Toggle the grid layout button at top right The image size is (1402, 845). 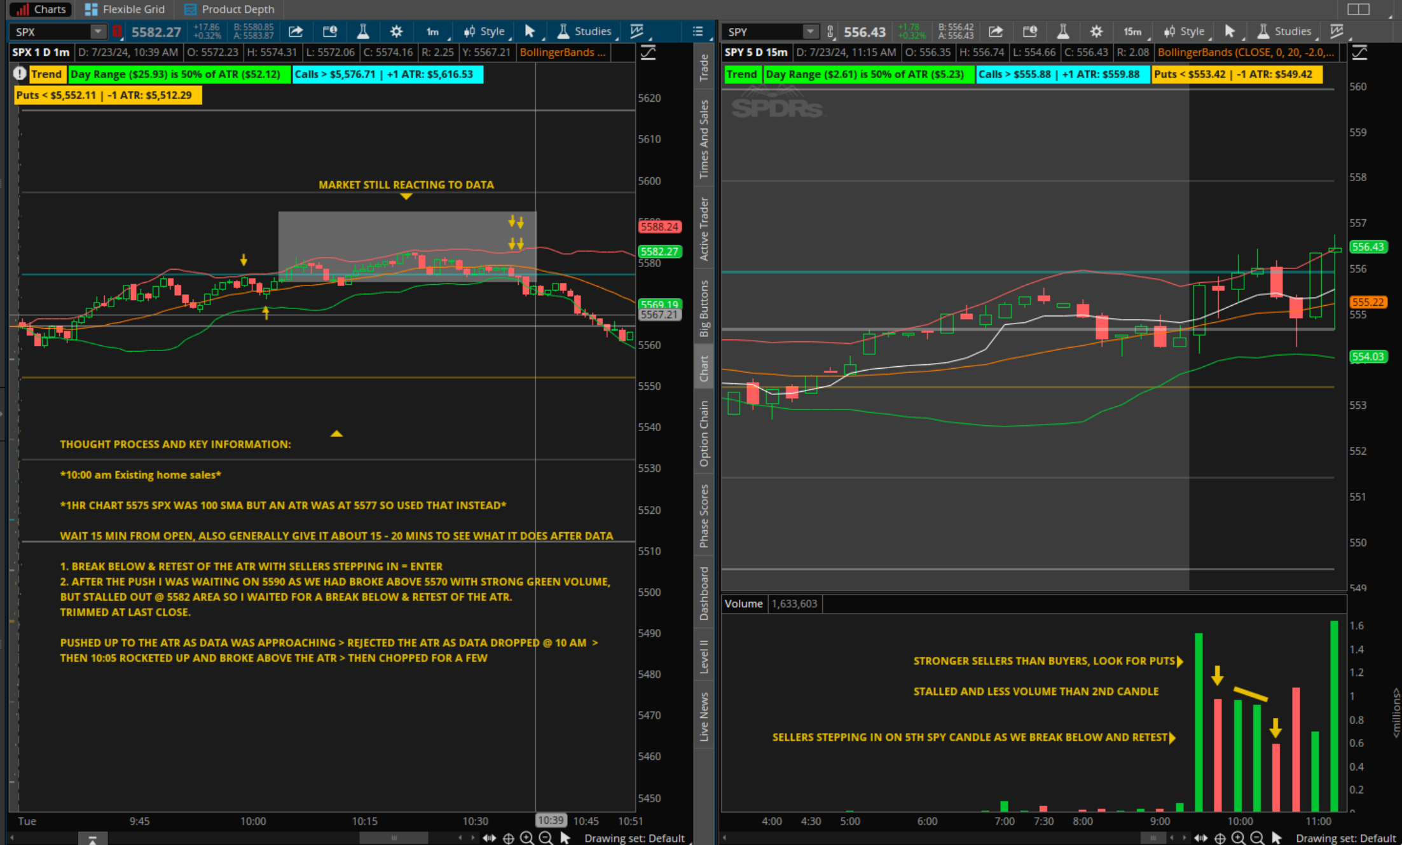pos(1358,9)
